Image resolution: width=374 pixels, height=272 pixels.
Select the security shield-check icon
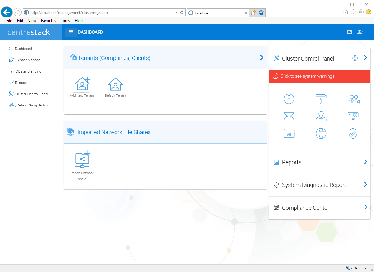pos(353,133)
